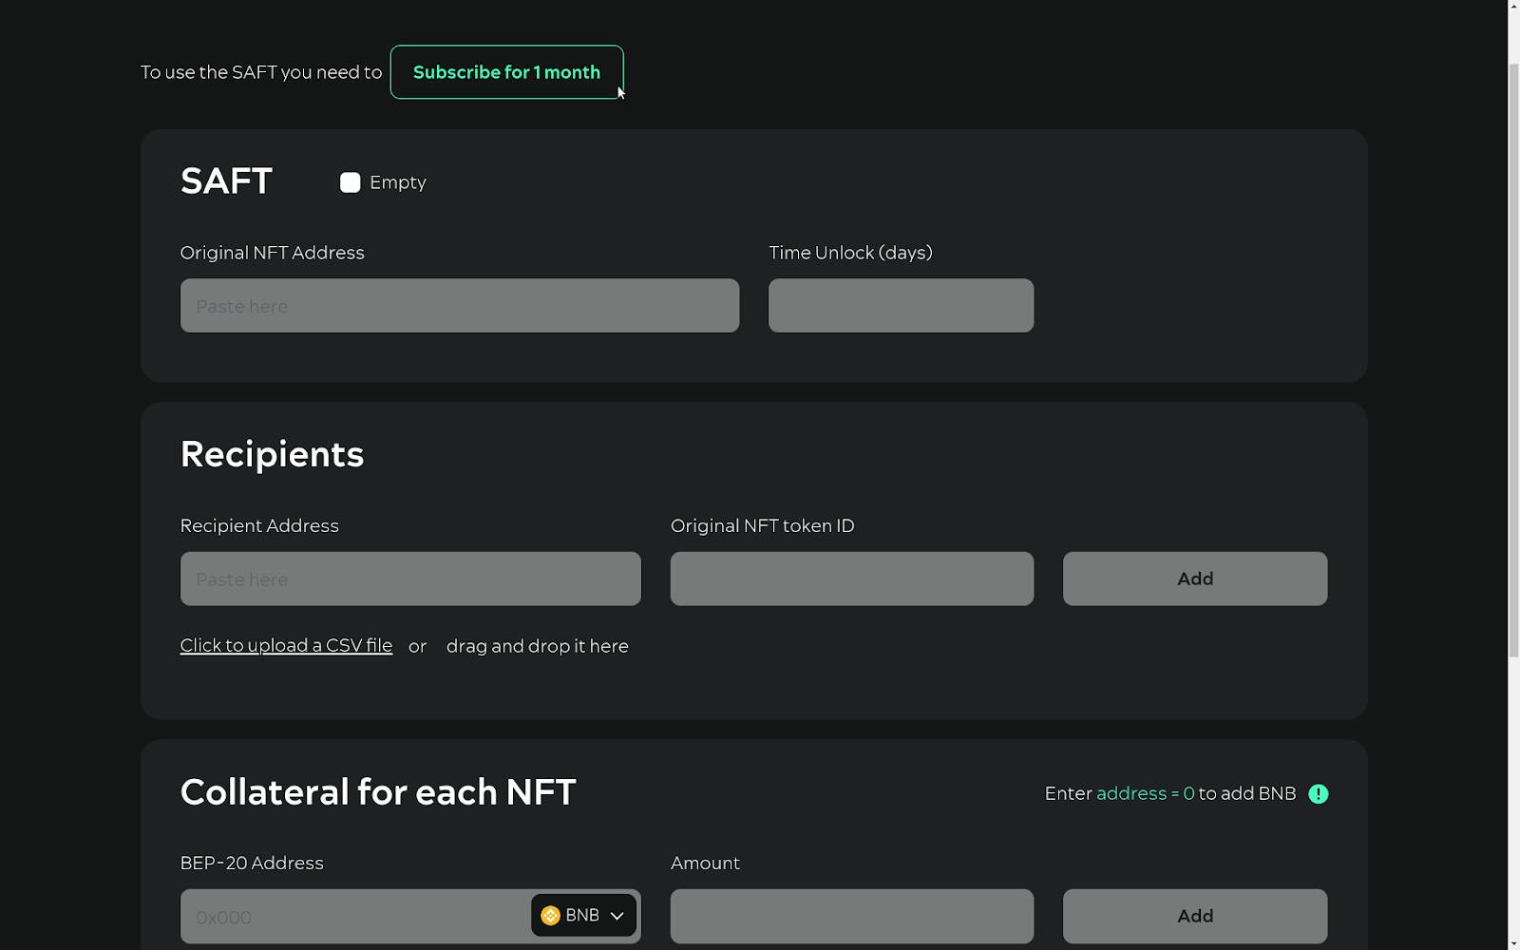Click Subscribe for 1 month button
The height and width of the screenshot is (950, 1520).
pyautogui.click(x=506, y=72)
